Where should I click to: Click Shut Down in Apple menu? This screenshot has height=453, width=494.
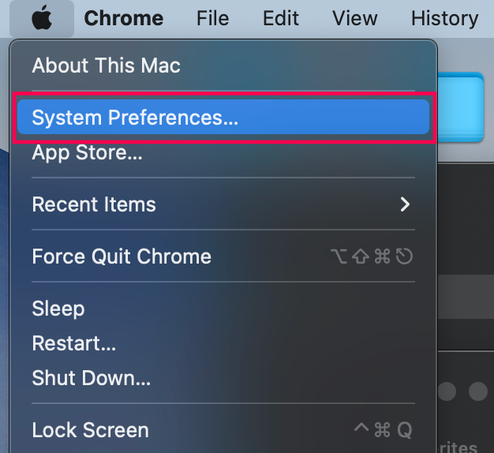pyautogui.click(x=91, y=378)
